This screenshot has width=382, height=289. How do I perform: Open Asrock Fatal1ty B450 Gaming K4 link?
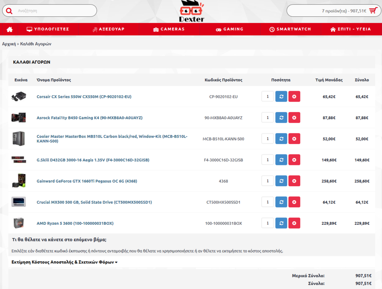point(89,118)
